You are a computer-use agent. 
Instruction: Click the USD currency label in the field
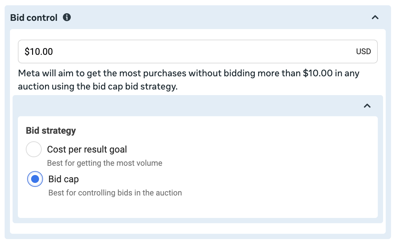point(363,52)
